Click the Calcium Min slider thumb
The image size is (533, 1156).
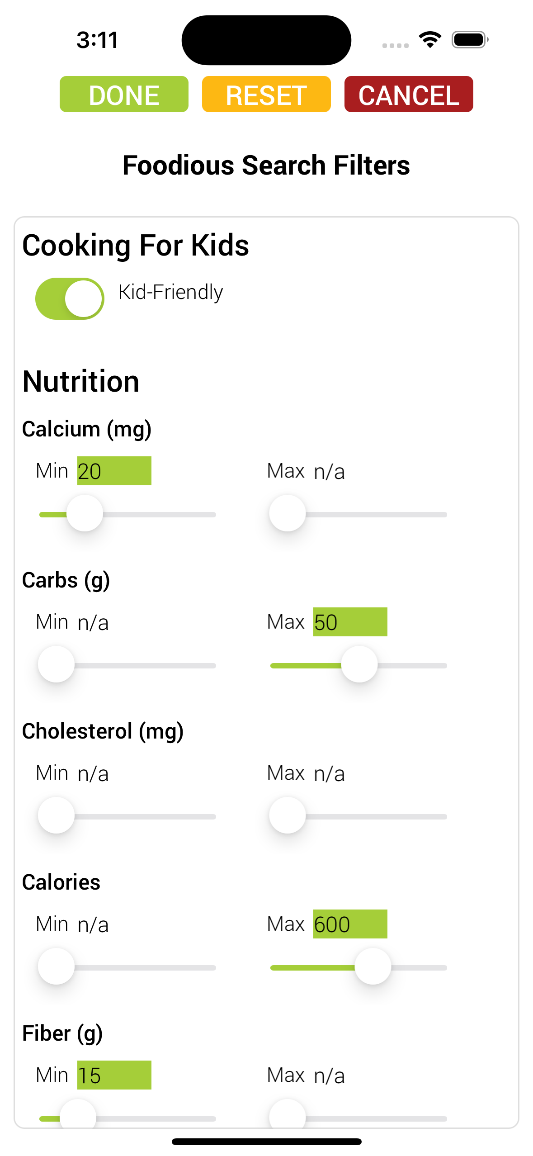tap(85, 513)
